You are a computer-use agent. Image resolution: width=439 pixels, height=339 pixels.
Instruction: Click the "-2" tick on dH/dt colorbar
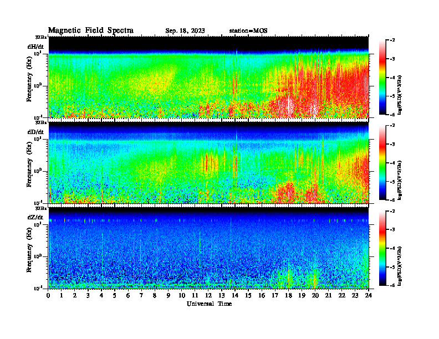point(392,40)
